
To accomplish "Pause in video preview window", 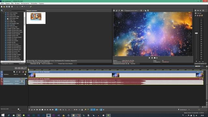I will click(152, 58).
